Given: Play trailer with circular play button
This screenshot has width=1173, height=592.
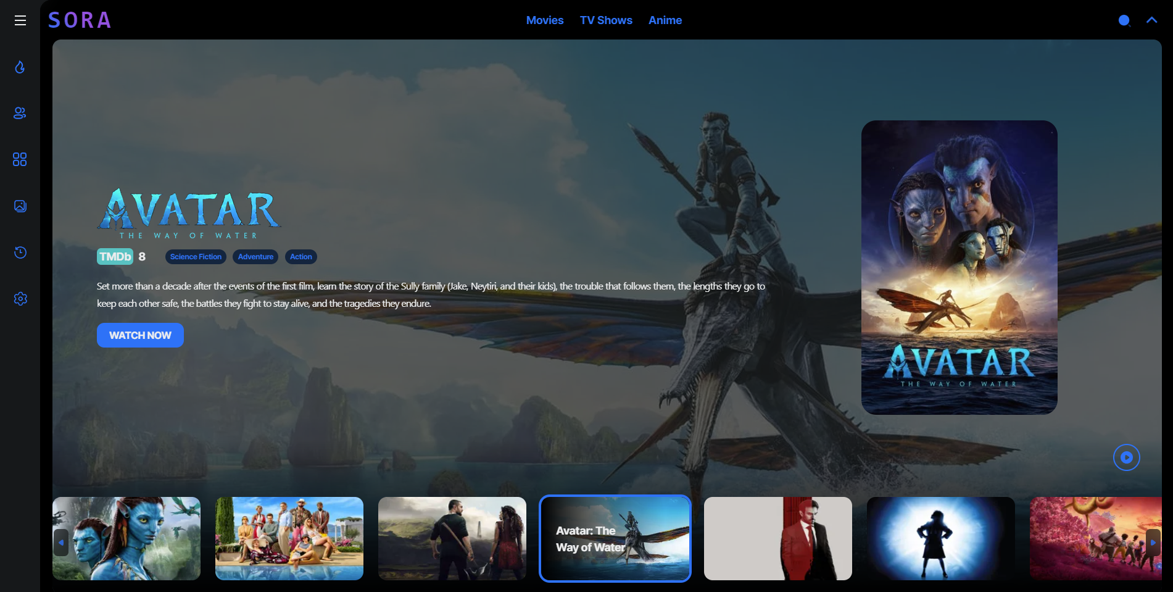Looking at the screenshot, I should [x=1126, y=457].
